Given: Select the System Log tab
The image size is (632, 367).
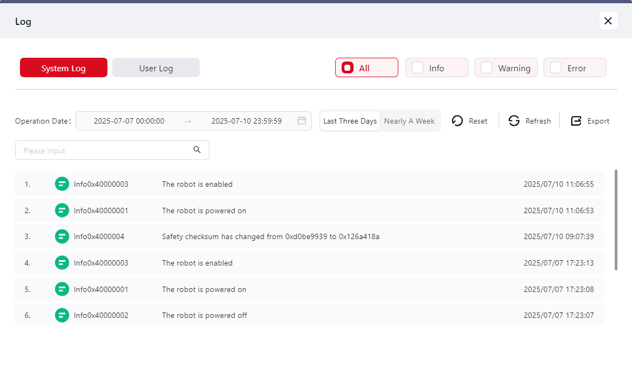Looking at the screenshot, I should [x=64, y=68].
